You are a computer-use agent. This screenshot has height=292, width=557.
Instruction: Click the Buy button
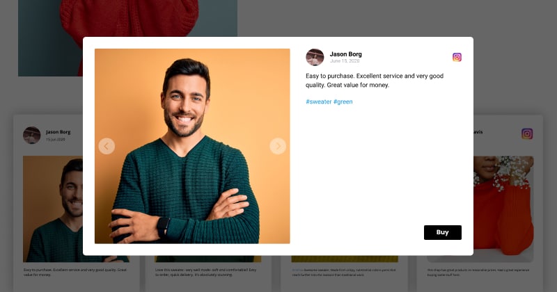pyautogui.click(x=443, y=232)
